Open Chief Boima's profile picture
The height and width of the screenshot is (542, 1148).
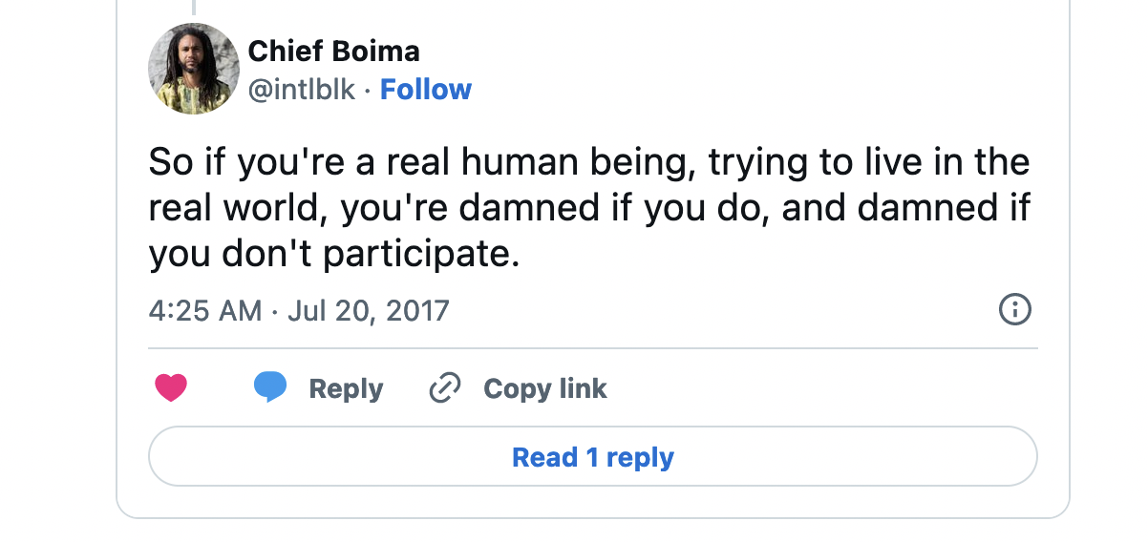pyautogui.click(x=194, y=69)
